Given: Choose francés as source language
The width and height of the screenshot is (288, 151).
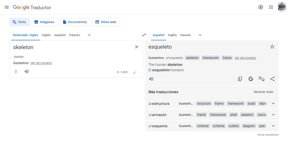Looking at the screenshot, I should tap(75, 35).
